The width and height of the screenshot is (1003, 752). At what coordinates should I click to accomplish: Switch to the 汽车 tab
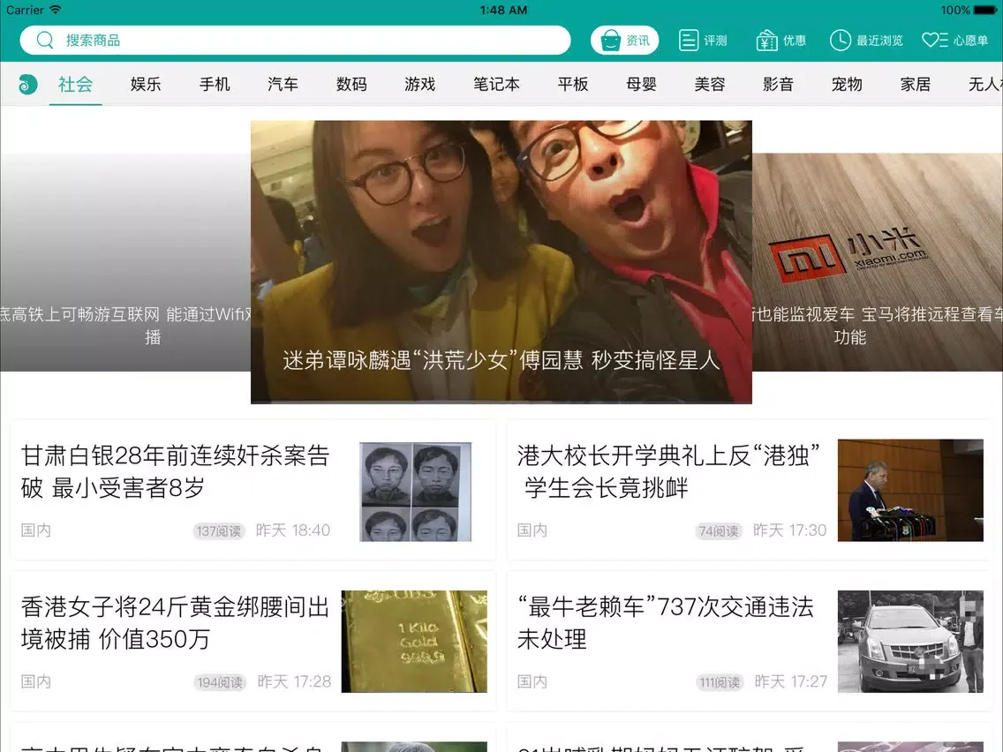(x=283, y=84)
